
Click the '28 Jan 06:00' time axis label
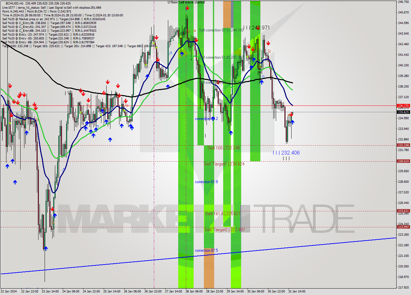pos(194,291)
